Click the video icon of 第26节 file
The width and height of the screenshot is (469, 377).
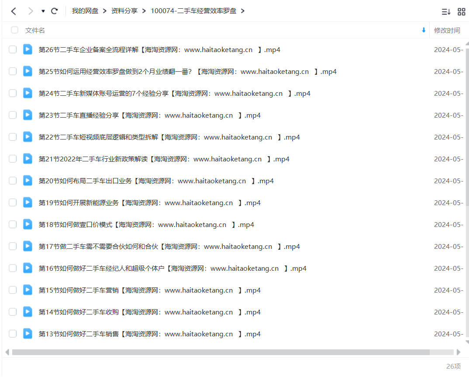(x=28, y=49)
